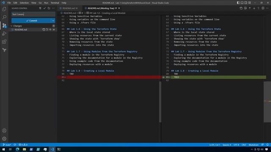Open the Accounts menu icon
Image resolution: width=271 pixels, height=152 pixels.
click(4, 130)
